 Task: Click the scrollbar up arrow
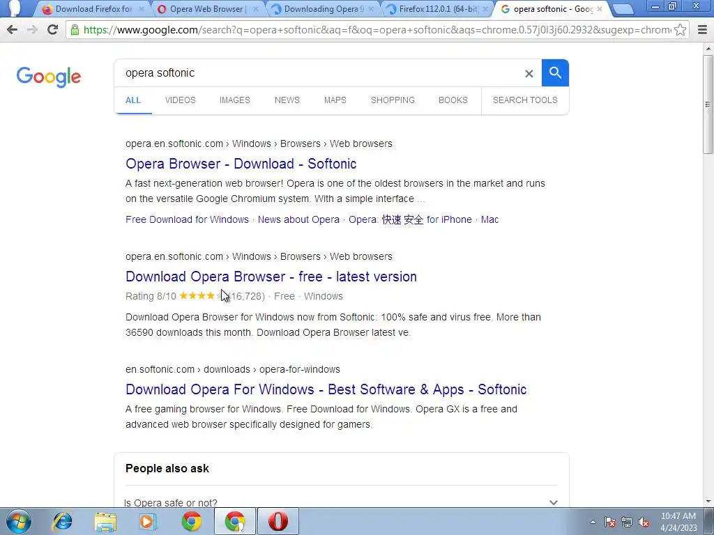pos(708,48)
